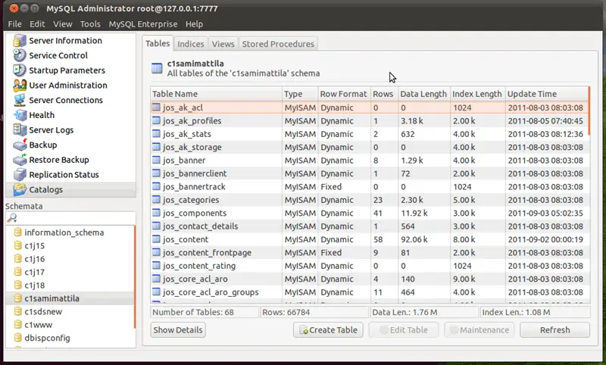Select the information_schema database icon
This screenshot has width=606, height=365.
17,232
